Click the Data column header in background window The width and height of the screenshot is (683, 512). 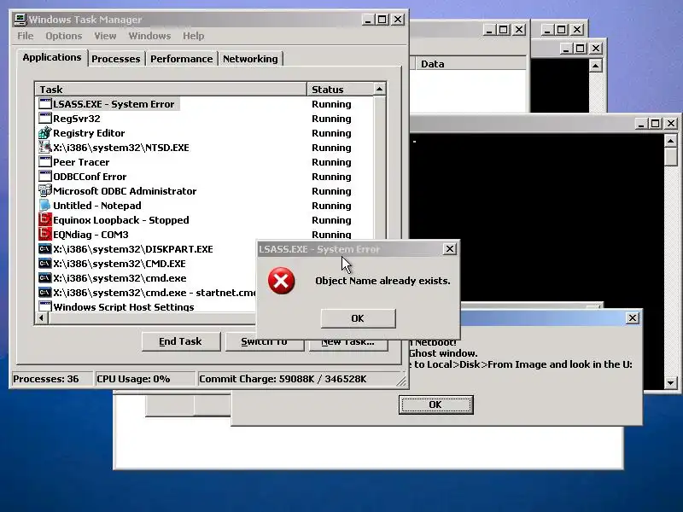(x=470, y=64)
